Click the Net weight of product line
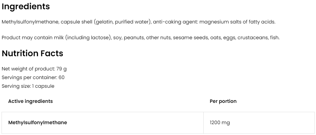The image size is (316, 135). [34, 69]
